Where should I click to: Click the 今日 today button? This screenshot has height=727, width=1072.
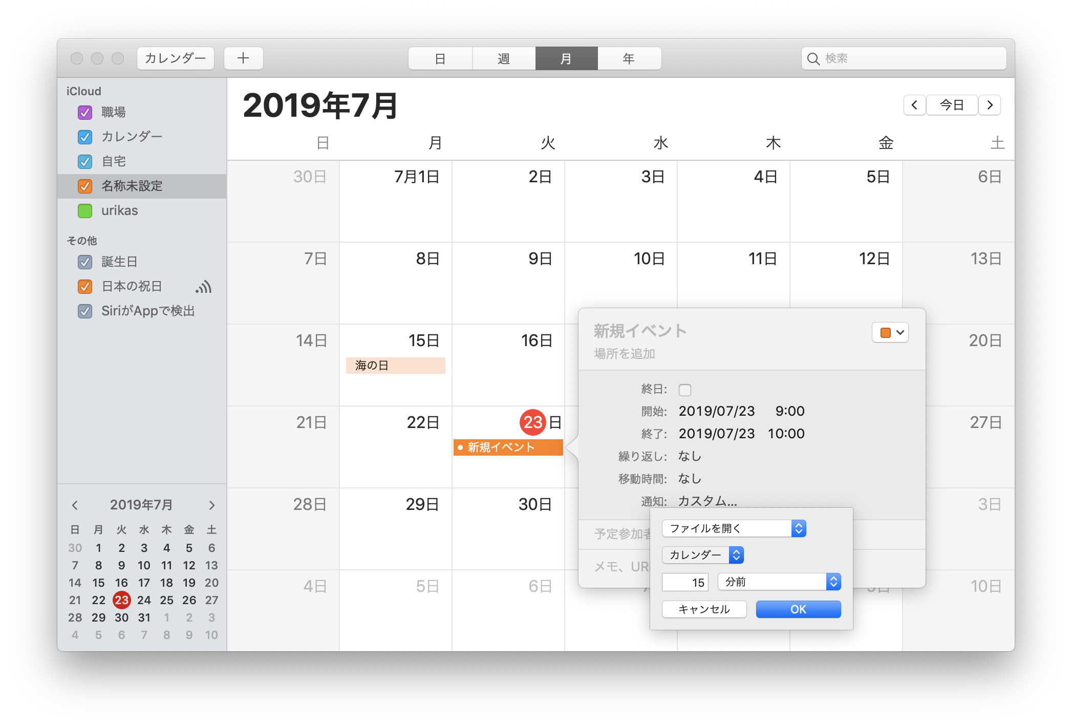pyautogui.click(x=952, y=105)
